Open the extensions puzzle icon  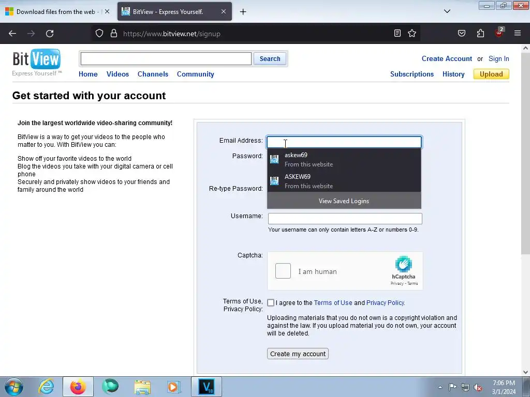coord(480,33)
